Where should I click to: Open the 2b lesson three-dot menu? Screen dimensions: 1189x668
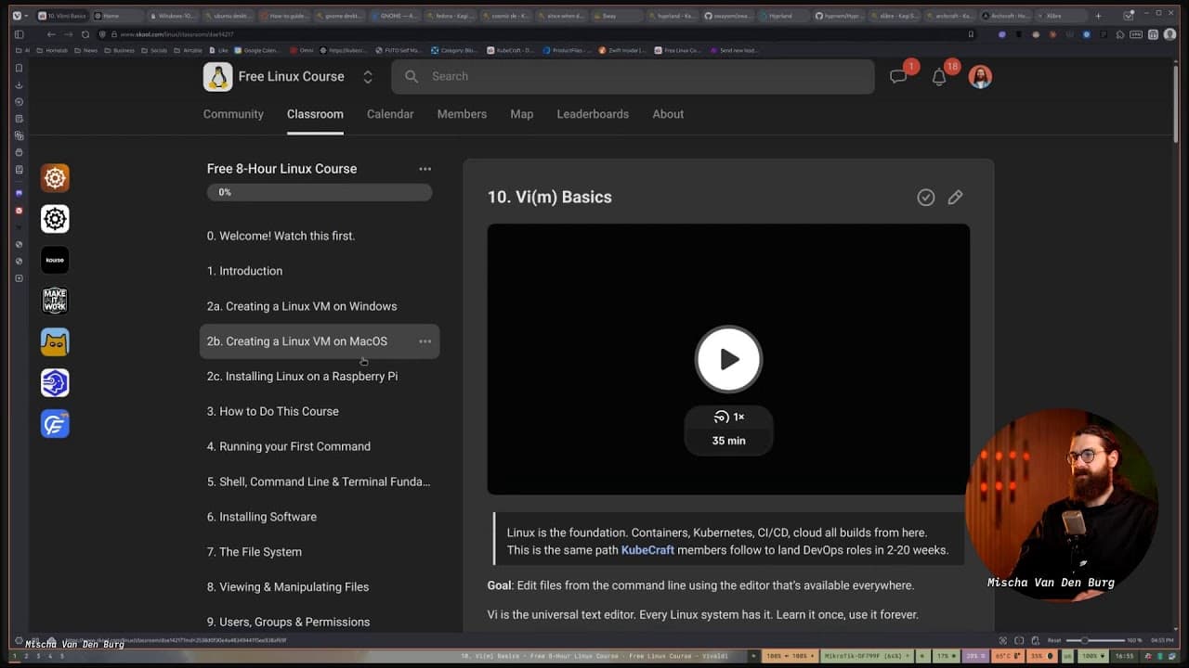(425, 341)
